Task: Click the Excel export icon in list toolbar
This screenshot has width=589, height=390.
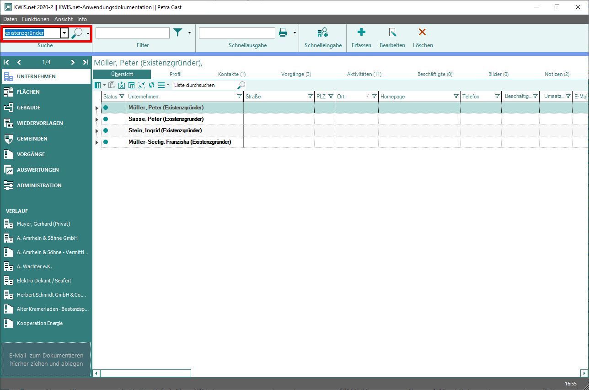Action: [x=122, y=85]
